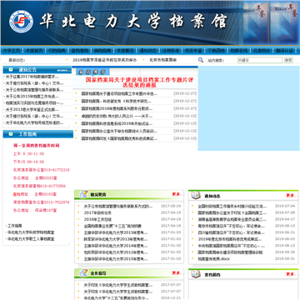Click the 工作指南 link in the bottom-left list

[15, 226]
